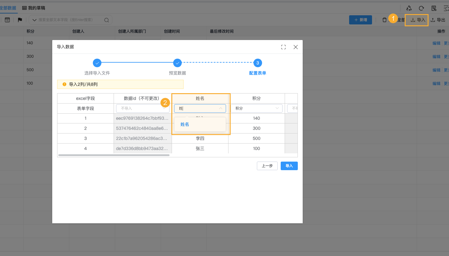Click the 编辑 link in the 500 row
Image resolution: width=449 pixels, height=256 pixels.
pos(436,70)
